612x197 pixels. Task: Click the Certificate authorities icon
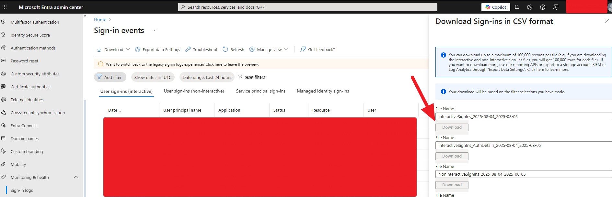coord(4,86)
